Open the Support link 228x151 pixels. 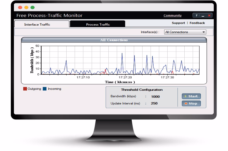tap(178, 23)
